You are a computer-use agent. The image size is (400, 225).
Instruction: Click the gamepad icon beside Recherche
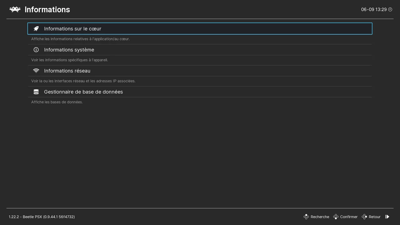click(x=306, y=217)
